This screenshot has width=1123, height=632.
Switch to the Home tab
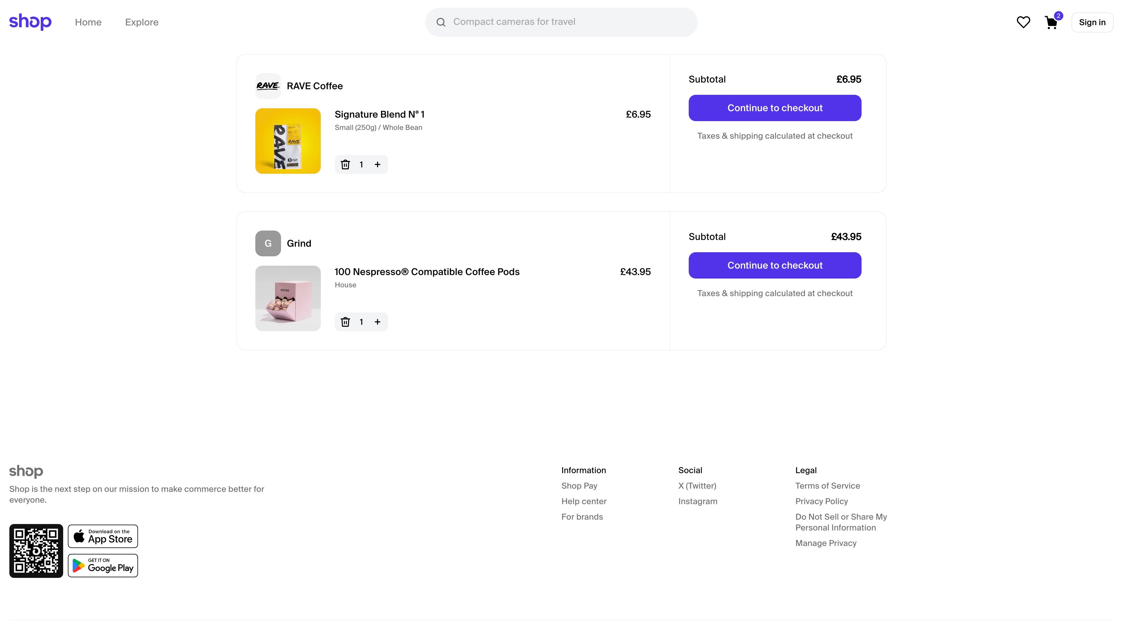[88, 22]
